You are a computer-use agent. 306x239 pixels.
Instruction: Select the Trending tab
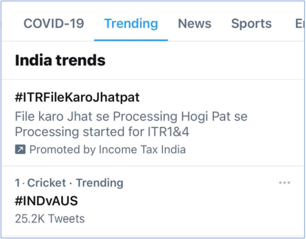[131, 23]
